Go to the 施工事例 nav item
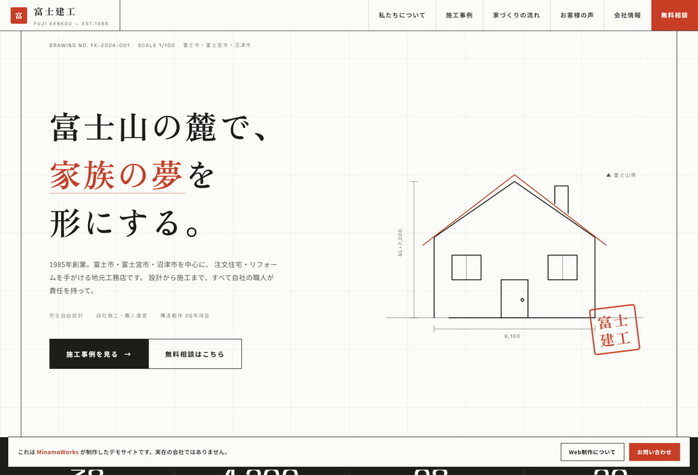 (x=459, y=15)
